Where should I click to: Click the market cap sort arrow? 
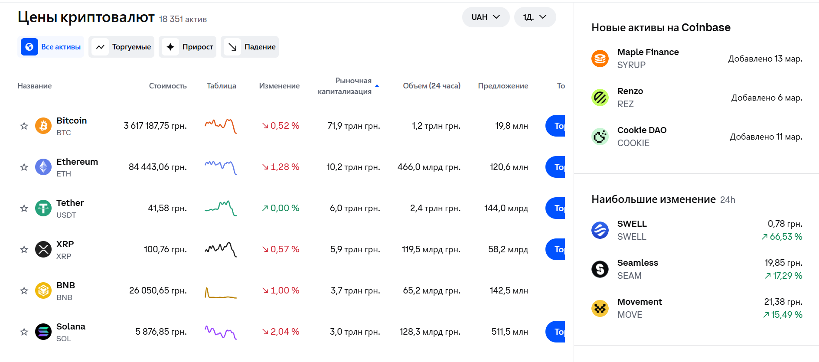[377, 86]
